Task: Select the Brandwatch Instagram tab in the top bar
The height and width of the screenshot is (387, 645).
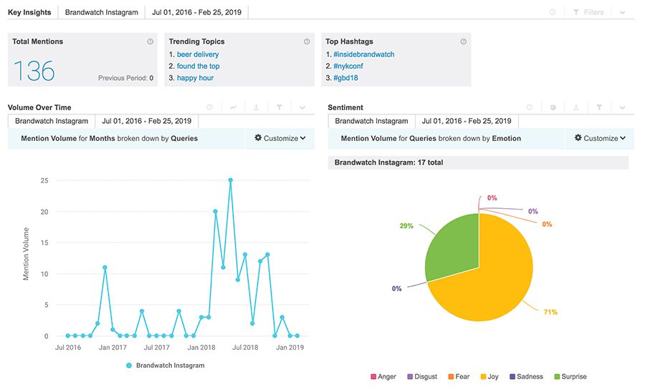Action: click(x=101, y=12)
